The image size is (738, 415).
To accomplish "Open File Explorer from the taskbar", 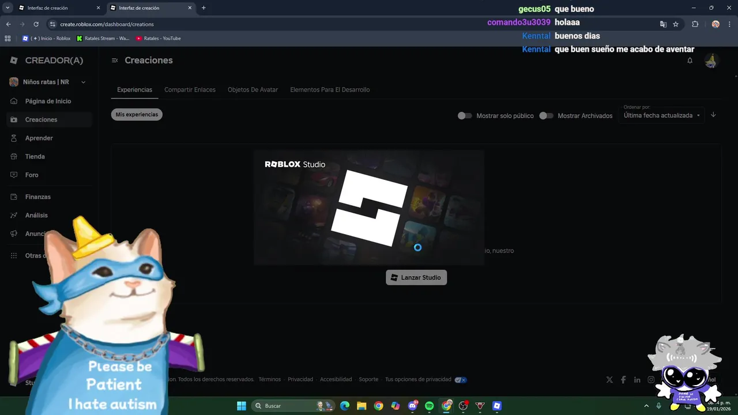I will pyautogui.click(x=362, y=406).
